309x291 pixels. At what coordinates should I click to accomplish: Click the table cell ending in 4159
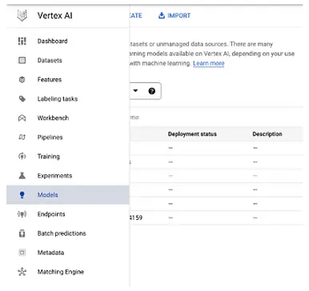click(x=136, y=217)
